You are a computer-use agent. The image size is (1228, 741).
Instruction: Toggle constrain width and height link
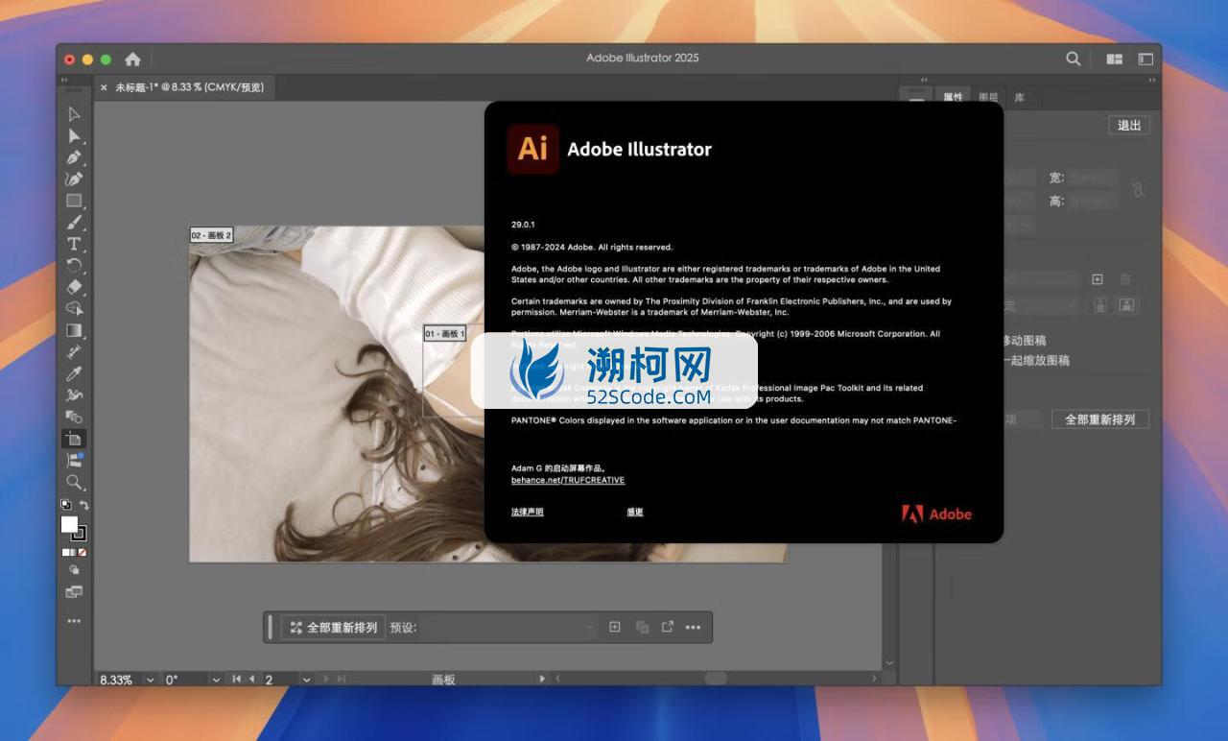1138,189
